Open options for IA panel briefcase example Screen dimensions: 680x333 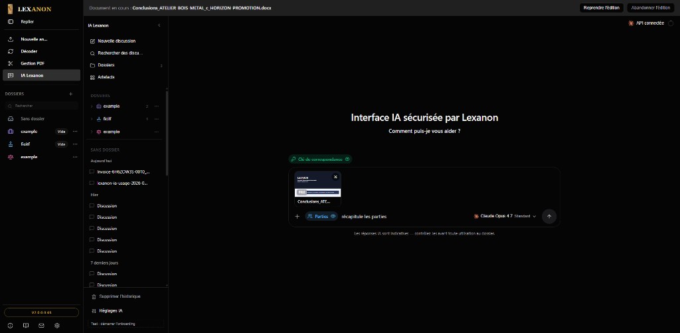tap(157, 106)
